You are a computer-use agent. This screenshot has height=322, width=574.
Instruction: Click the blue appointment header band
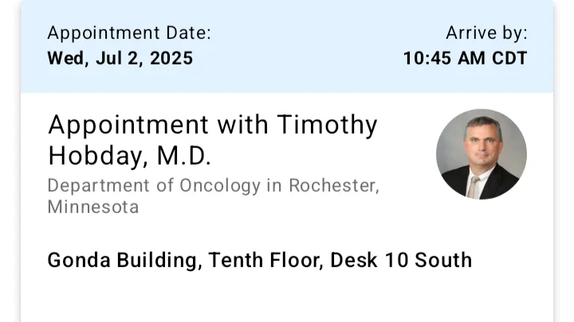click(287, 46)
